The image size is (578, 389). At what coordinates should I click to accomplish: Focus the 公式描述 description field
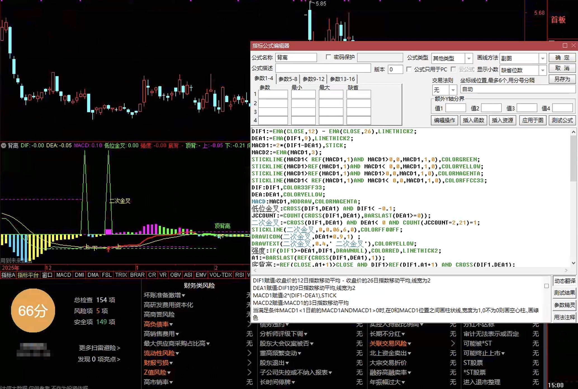(323, 68)
